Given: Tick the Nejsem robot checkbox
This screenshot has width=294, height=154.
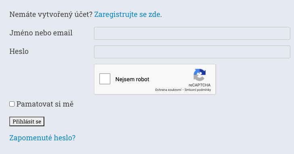Looking at the screenshot, I should pos(105,79).
